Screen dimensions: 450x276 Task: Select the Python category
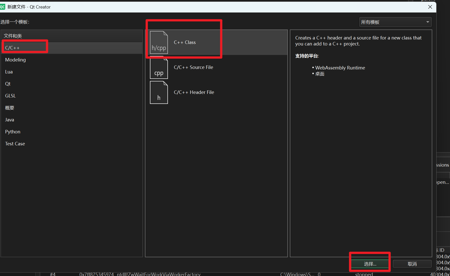pos(72,132)
